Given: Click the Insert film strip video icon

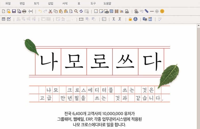Looking at the screenshot, I should point(117,11).
